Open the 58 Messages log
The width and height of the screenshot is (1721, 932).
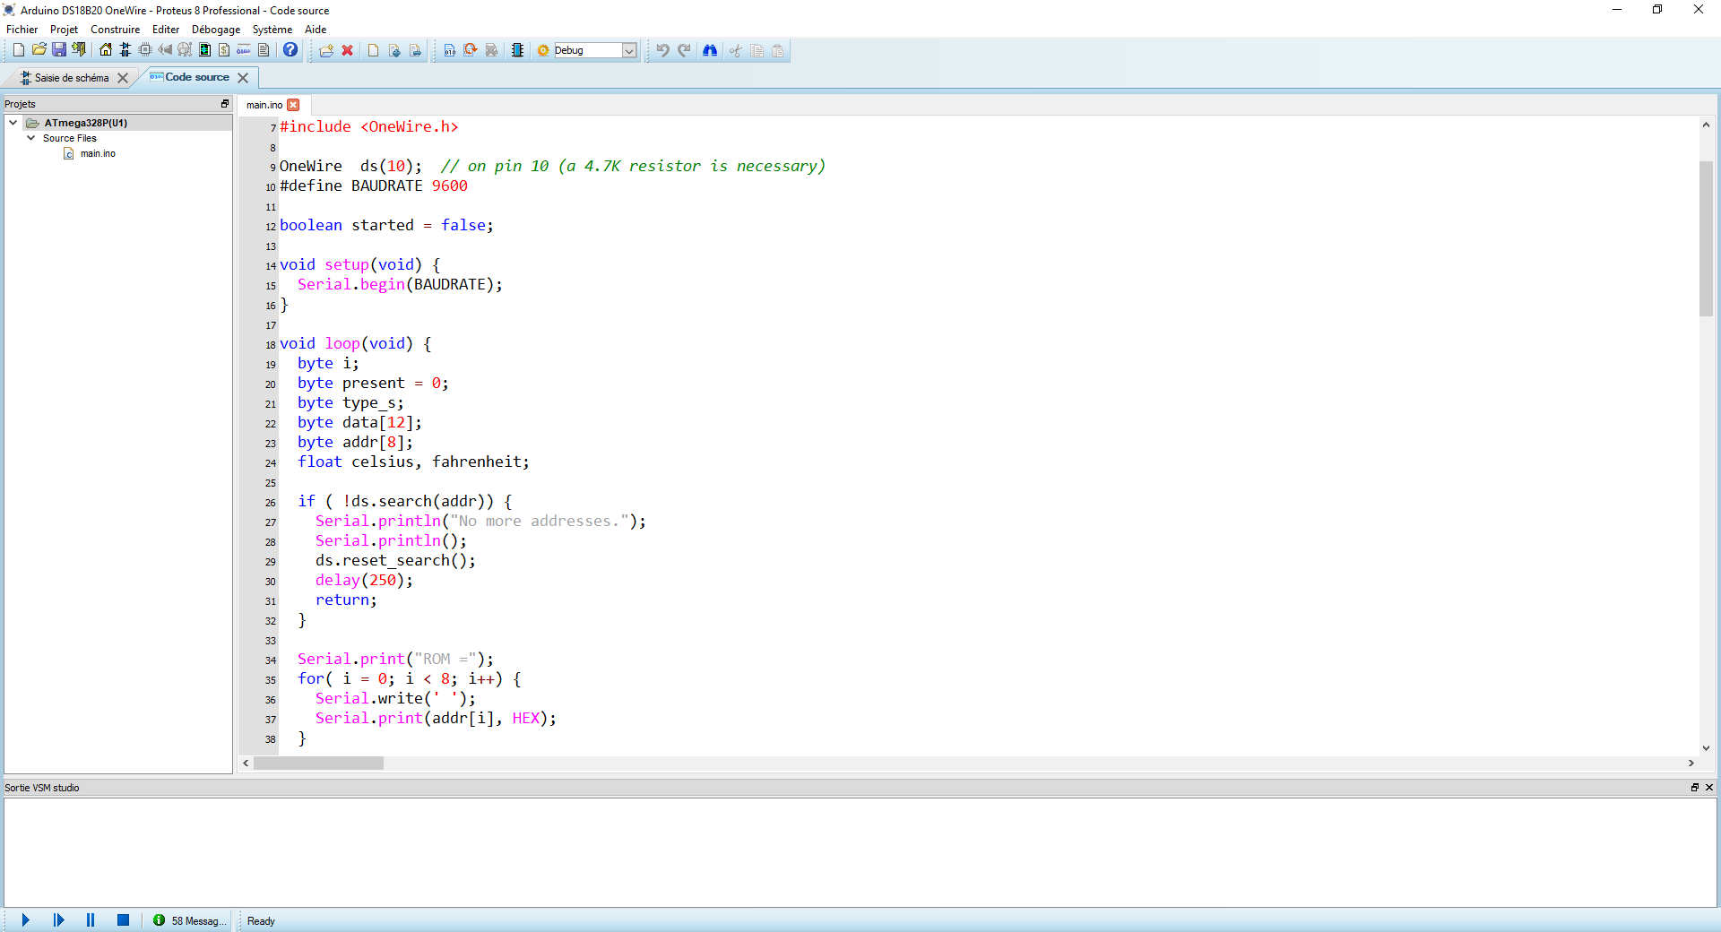point(190,920)
